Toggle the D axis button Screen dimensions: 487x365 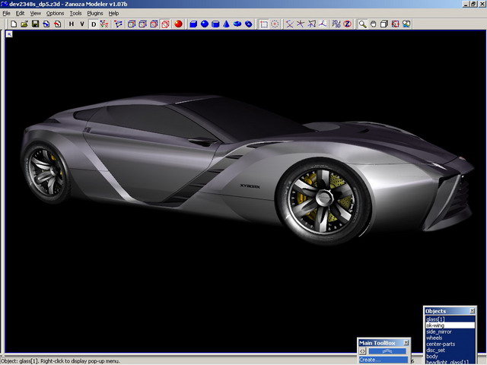click(x=94, y=24)
